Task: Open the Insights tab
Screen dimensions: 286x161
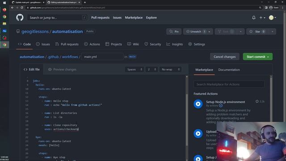Action: pos(175,44)
